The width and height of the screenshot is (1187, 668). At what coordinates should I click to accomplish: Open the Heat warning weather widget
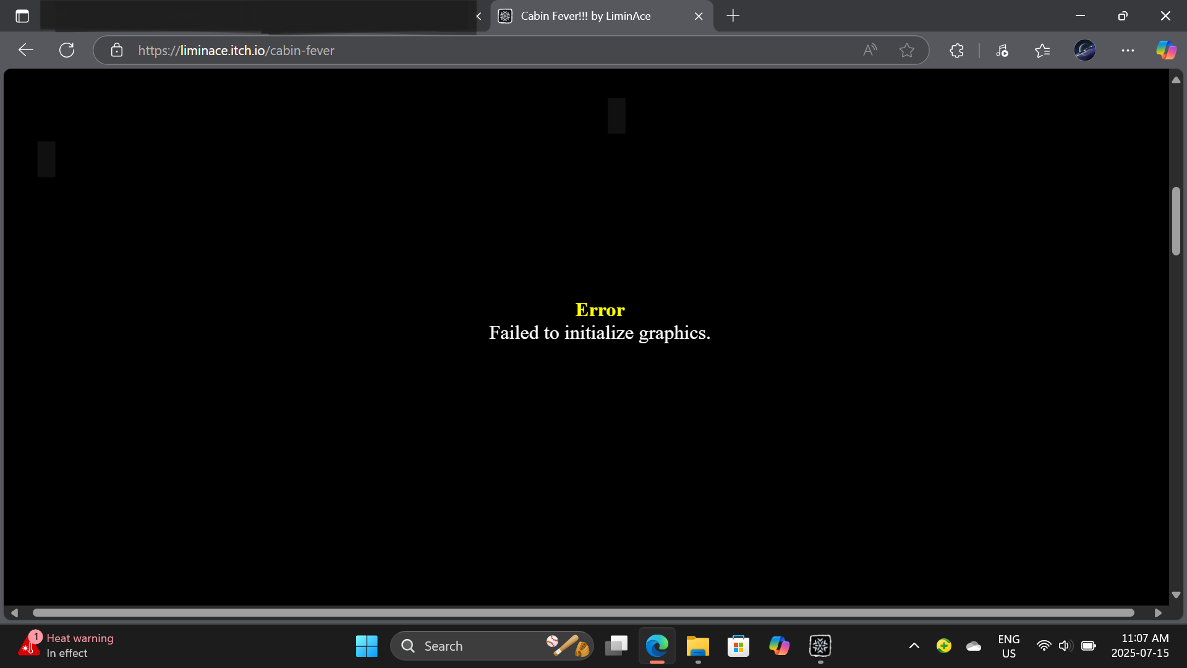point(66,646)
